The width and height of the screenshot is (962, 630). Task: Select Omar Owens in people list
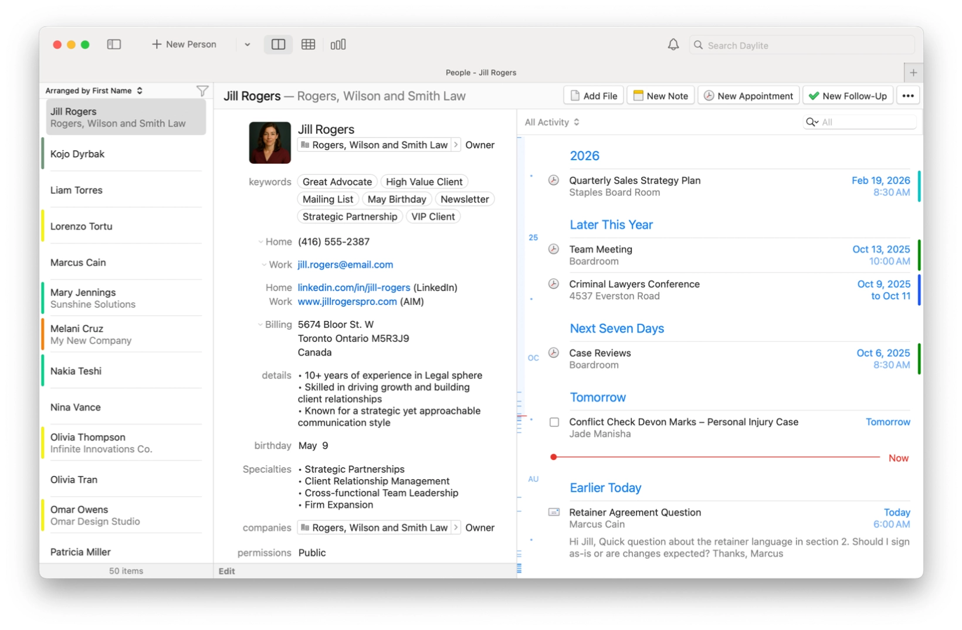[126, 515]
